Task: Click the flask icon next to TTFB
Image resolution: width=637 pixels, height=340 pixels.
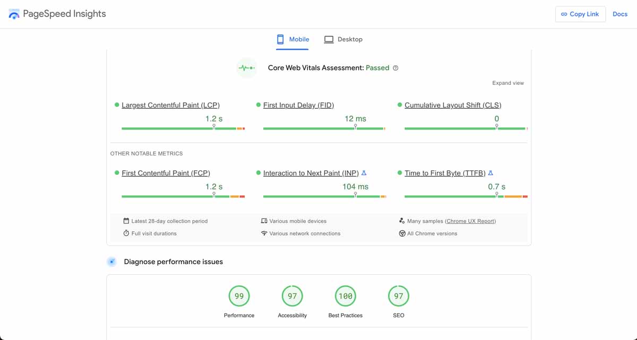Action: (490, 172)
